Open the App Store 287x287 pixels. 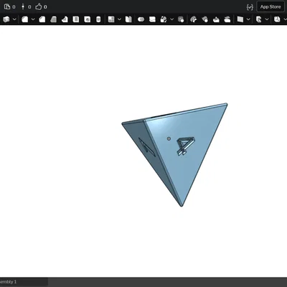point(270,6)
